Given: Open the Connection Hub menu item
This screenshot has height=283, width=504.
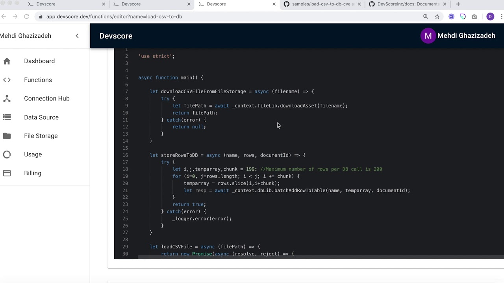Looking at the screenshot, I should coord(46,99).
